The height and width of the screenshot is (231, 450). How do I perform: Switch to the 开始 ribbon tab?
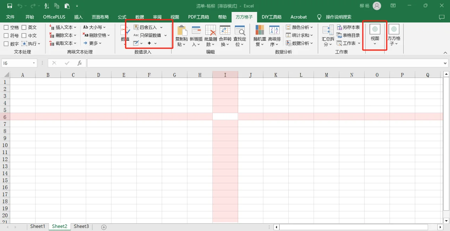(x=30, y=17)
